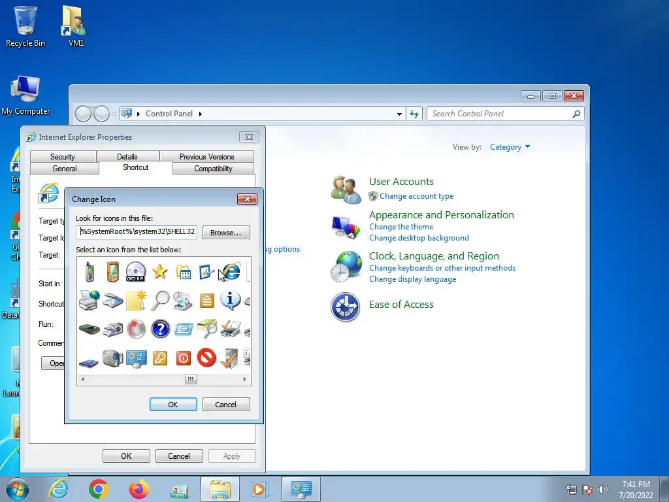Open the Windows Start menu orb

tap(17, 489)
